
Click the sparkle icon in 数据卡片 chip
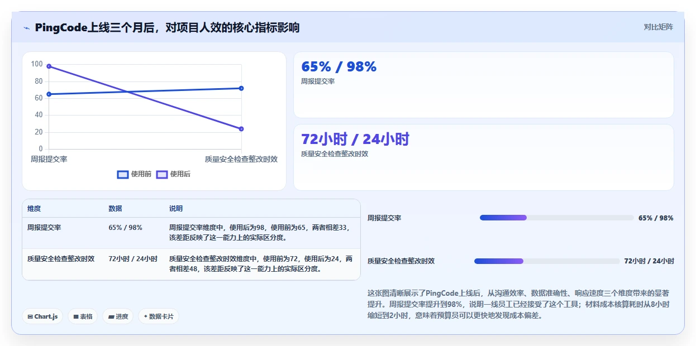coord(146,316)
